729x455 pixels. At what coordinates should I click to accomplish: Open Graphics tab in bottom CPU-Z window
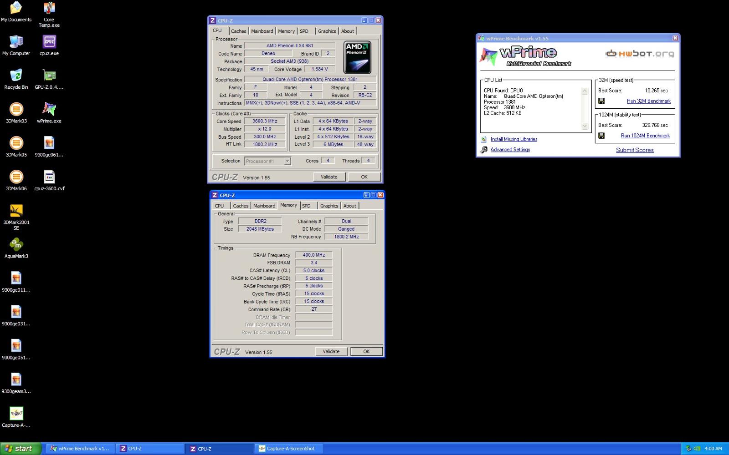coord(329,206)
